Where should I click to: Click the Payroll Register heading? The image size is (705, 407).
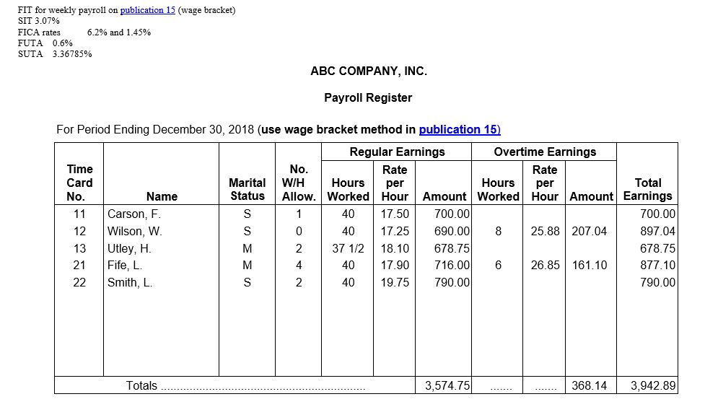(368, 97)
